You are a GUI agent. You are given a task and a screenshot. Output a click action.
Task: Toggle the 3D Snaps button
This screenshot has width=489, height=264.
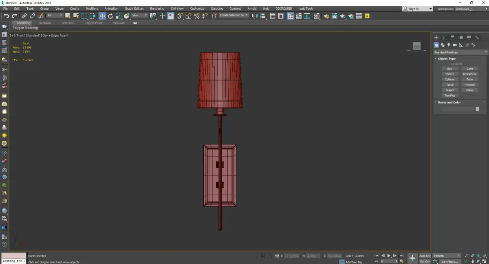(180, 16)
